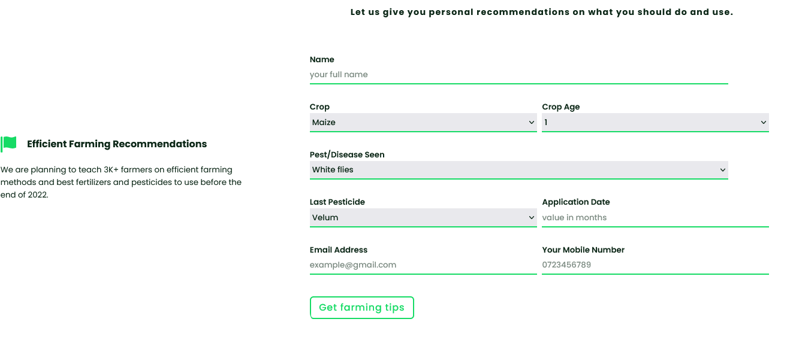
Task: Click the Name input field
Action: [518, 75]
